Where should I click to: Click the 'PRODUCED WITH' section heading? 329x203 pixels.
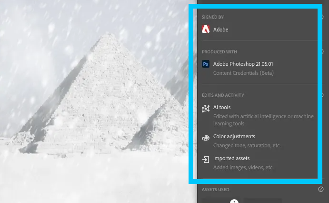[x=219, y=52]
